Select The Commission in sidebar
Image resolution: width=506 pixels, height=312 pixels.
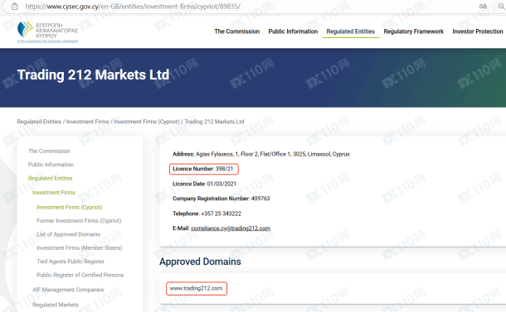click(49, 151)
